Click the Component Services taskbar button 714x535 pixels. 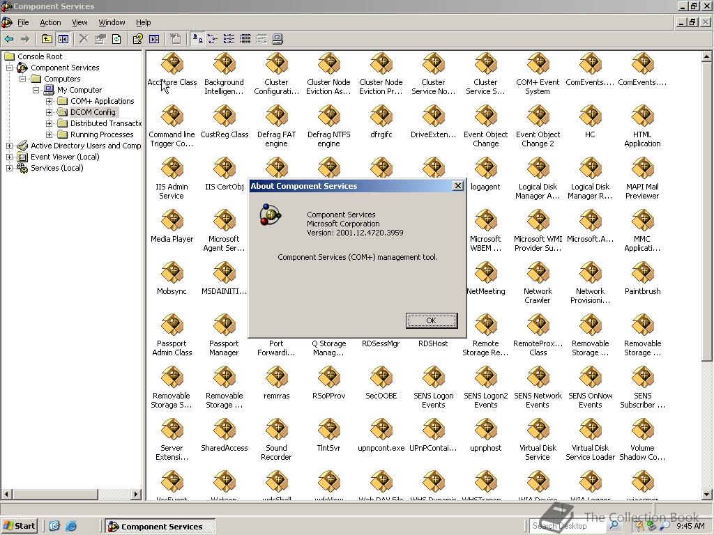160,526
